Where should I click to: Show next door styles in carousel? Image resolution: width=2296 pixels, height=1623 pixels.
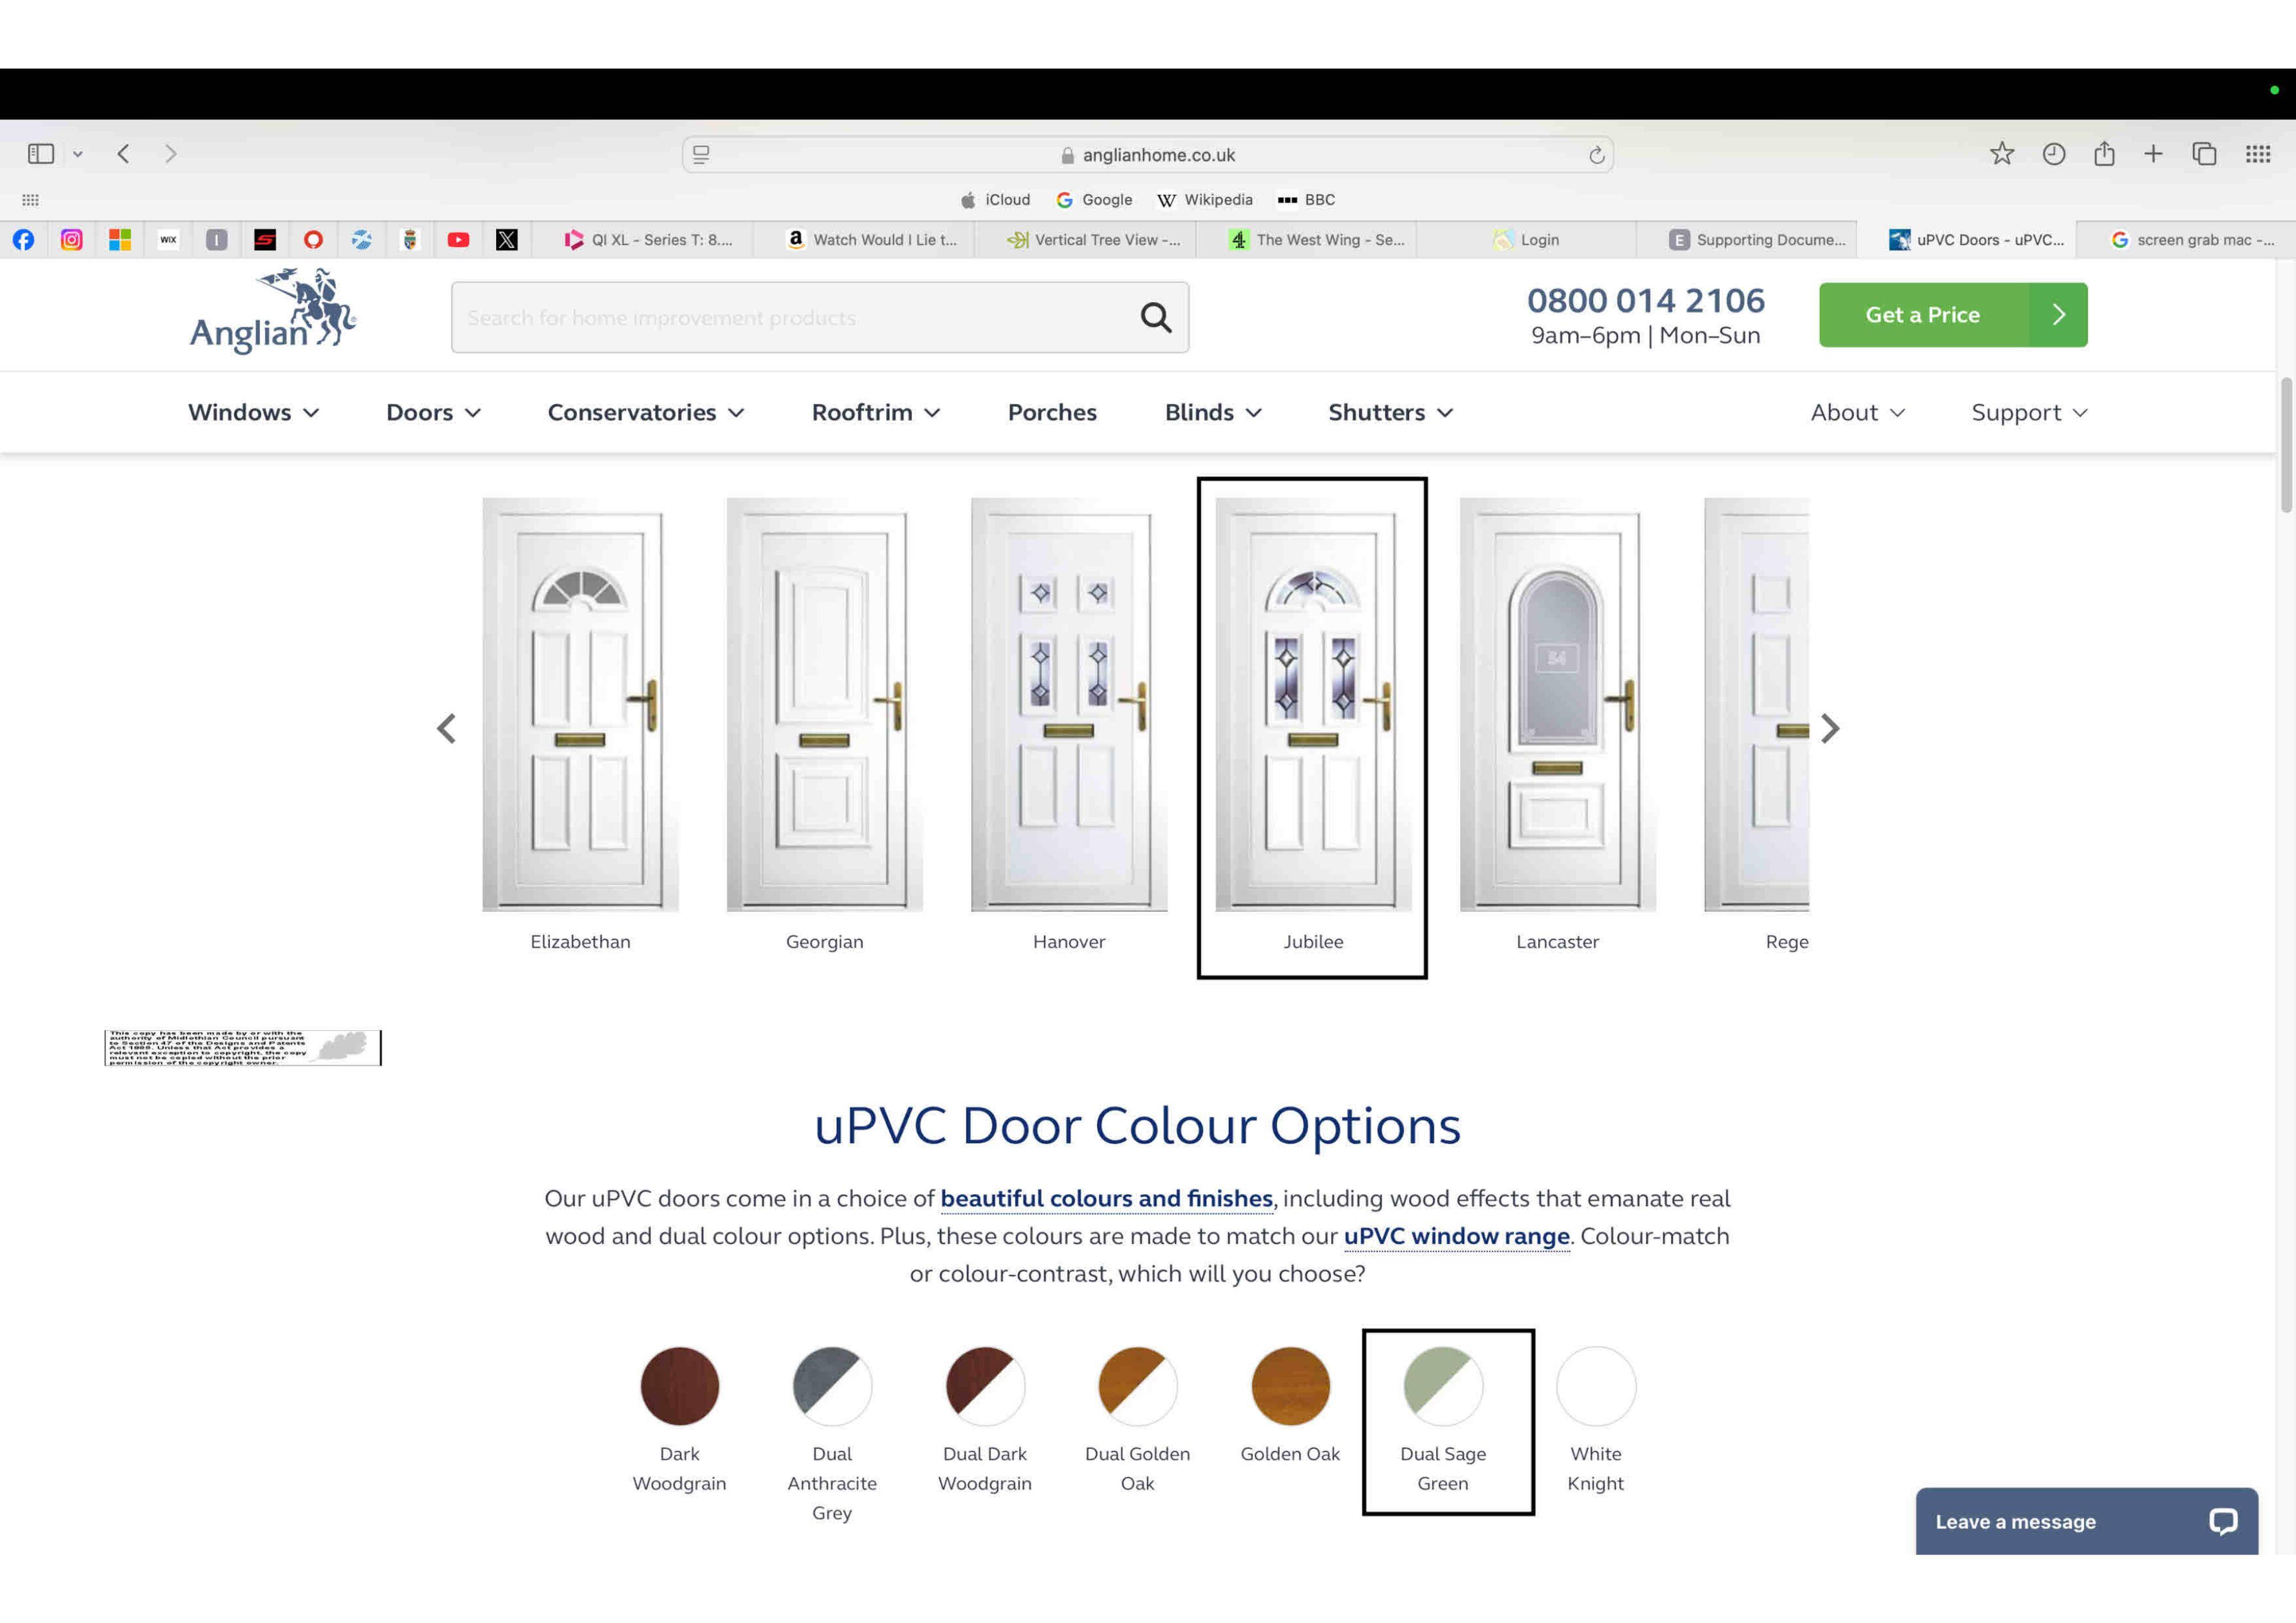[1830, 728]
